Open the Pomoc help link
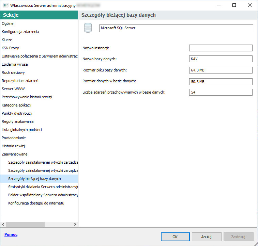 click(11, 234)
